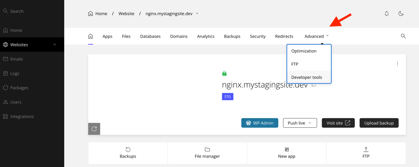Click the Integrations grid icon
Screen dimensions: 419x167
[5, 116]
